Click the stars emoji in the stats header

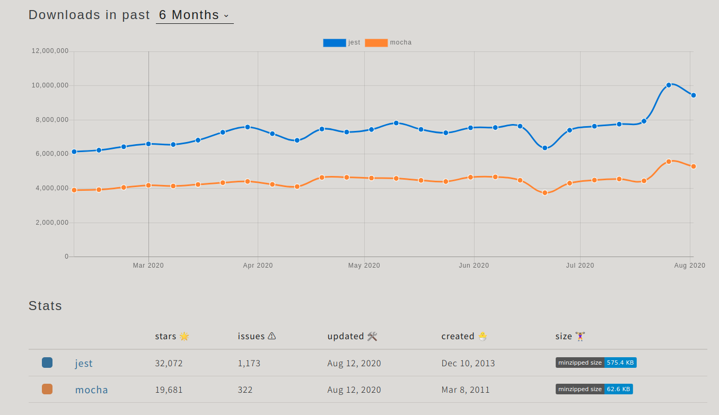coord(183,335)
